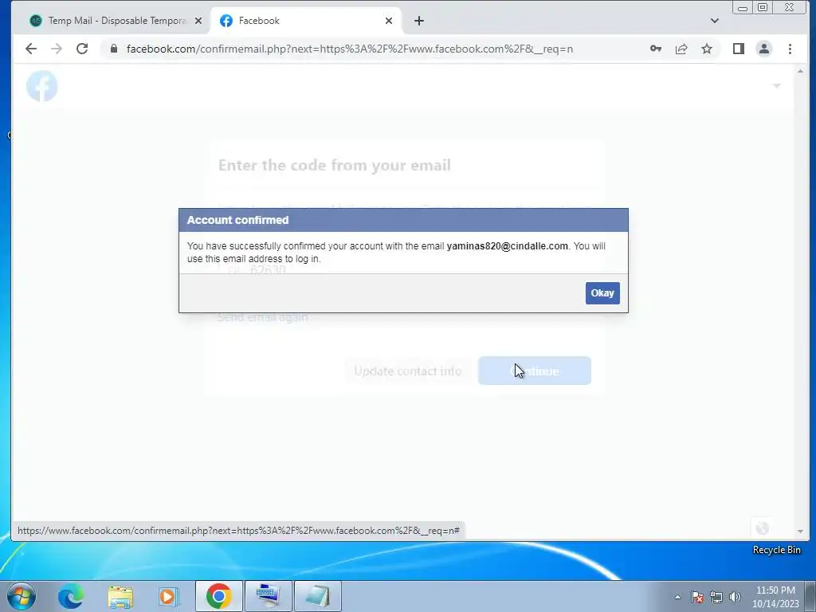Open a new browser tab
The width and height of the screenshot is (816, 612).
[419, 21]
